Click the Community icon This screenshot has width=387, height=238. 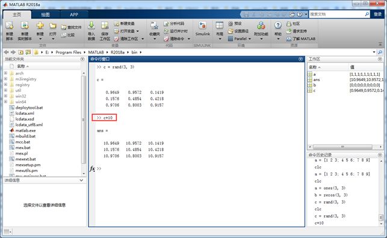click(289, 23)
